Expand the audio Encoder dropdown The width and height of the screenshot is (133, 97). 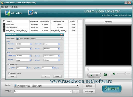[30, 60]
